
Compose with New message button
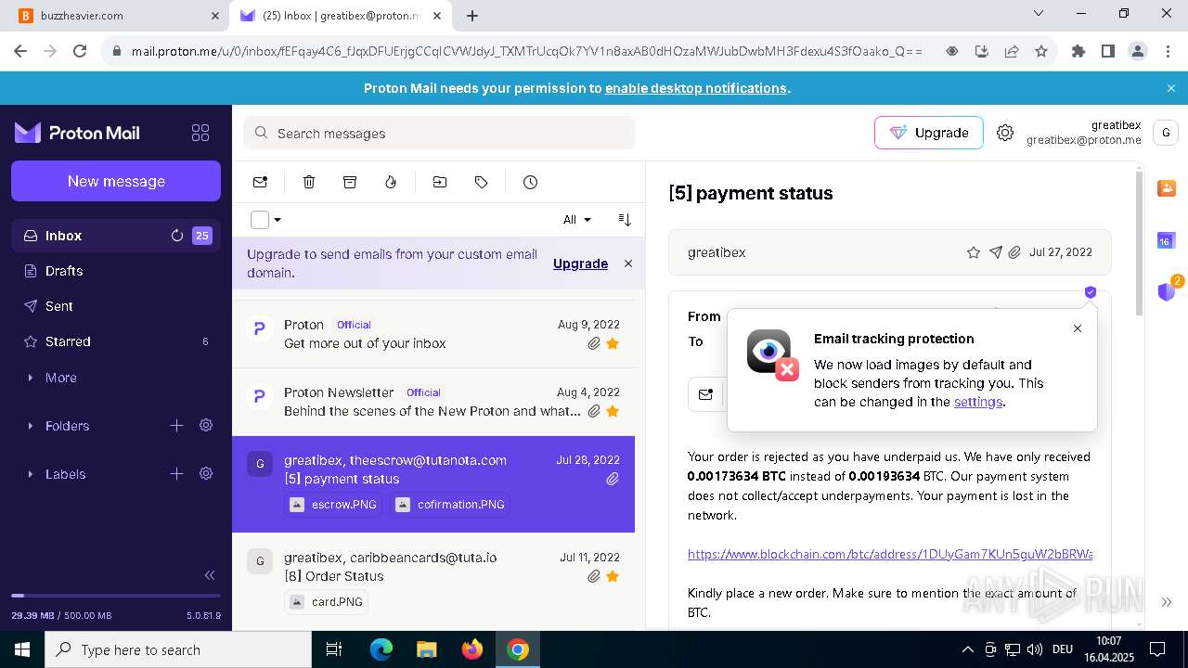tap(116, 181)
